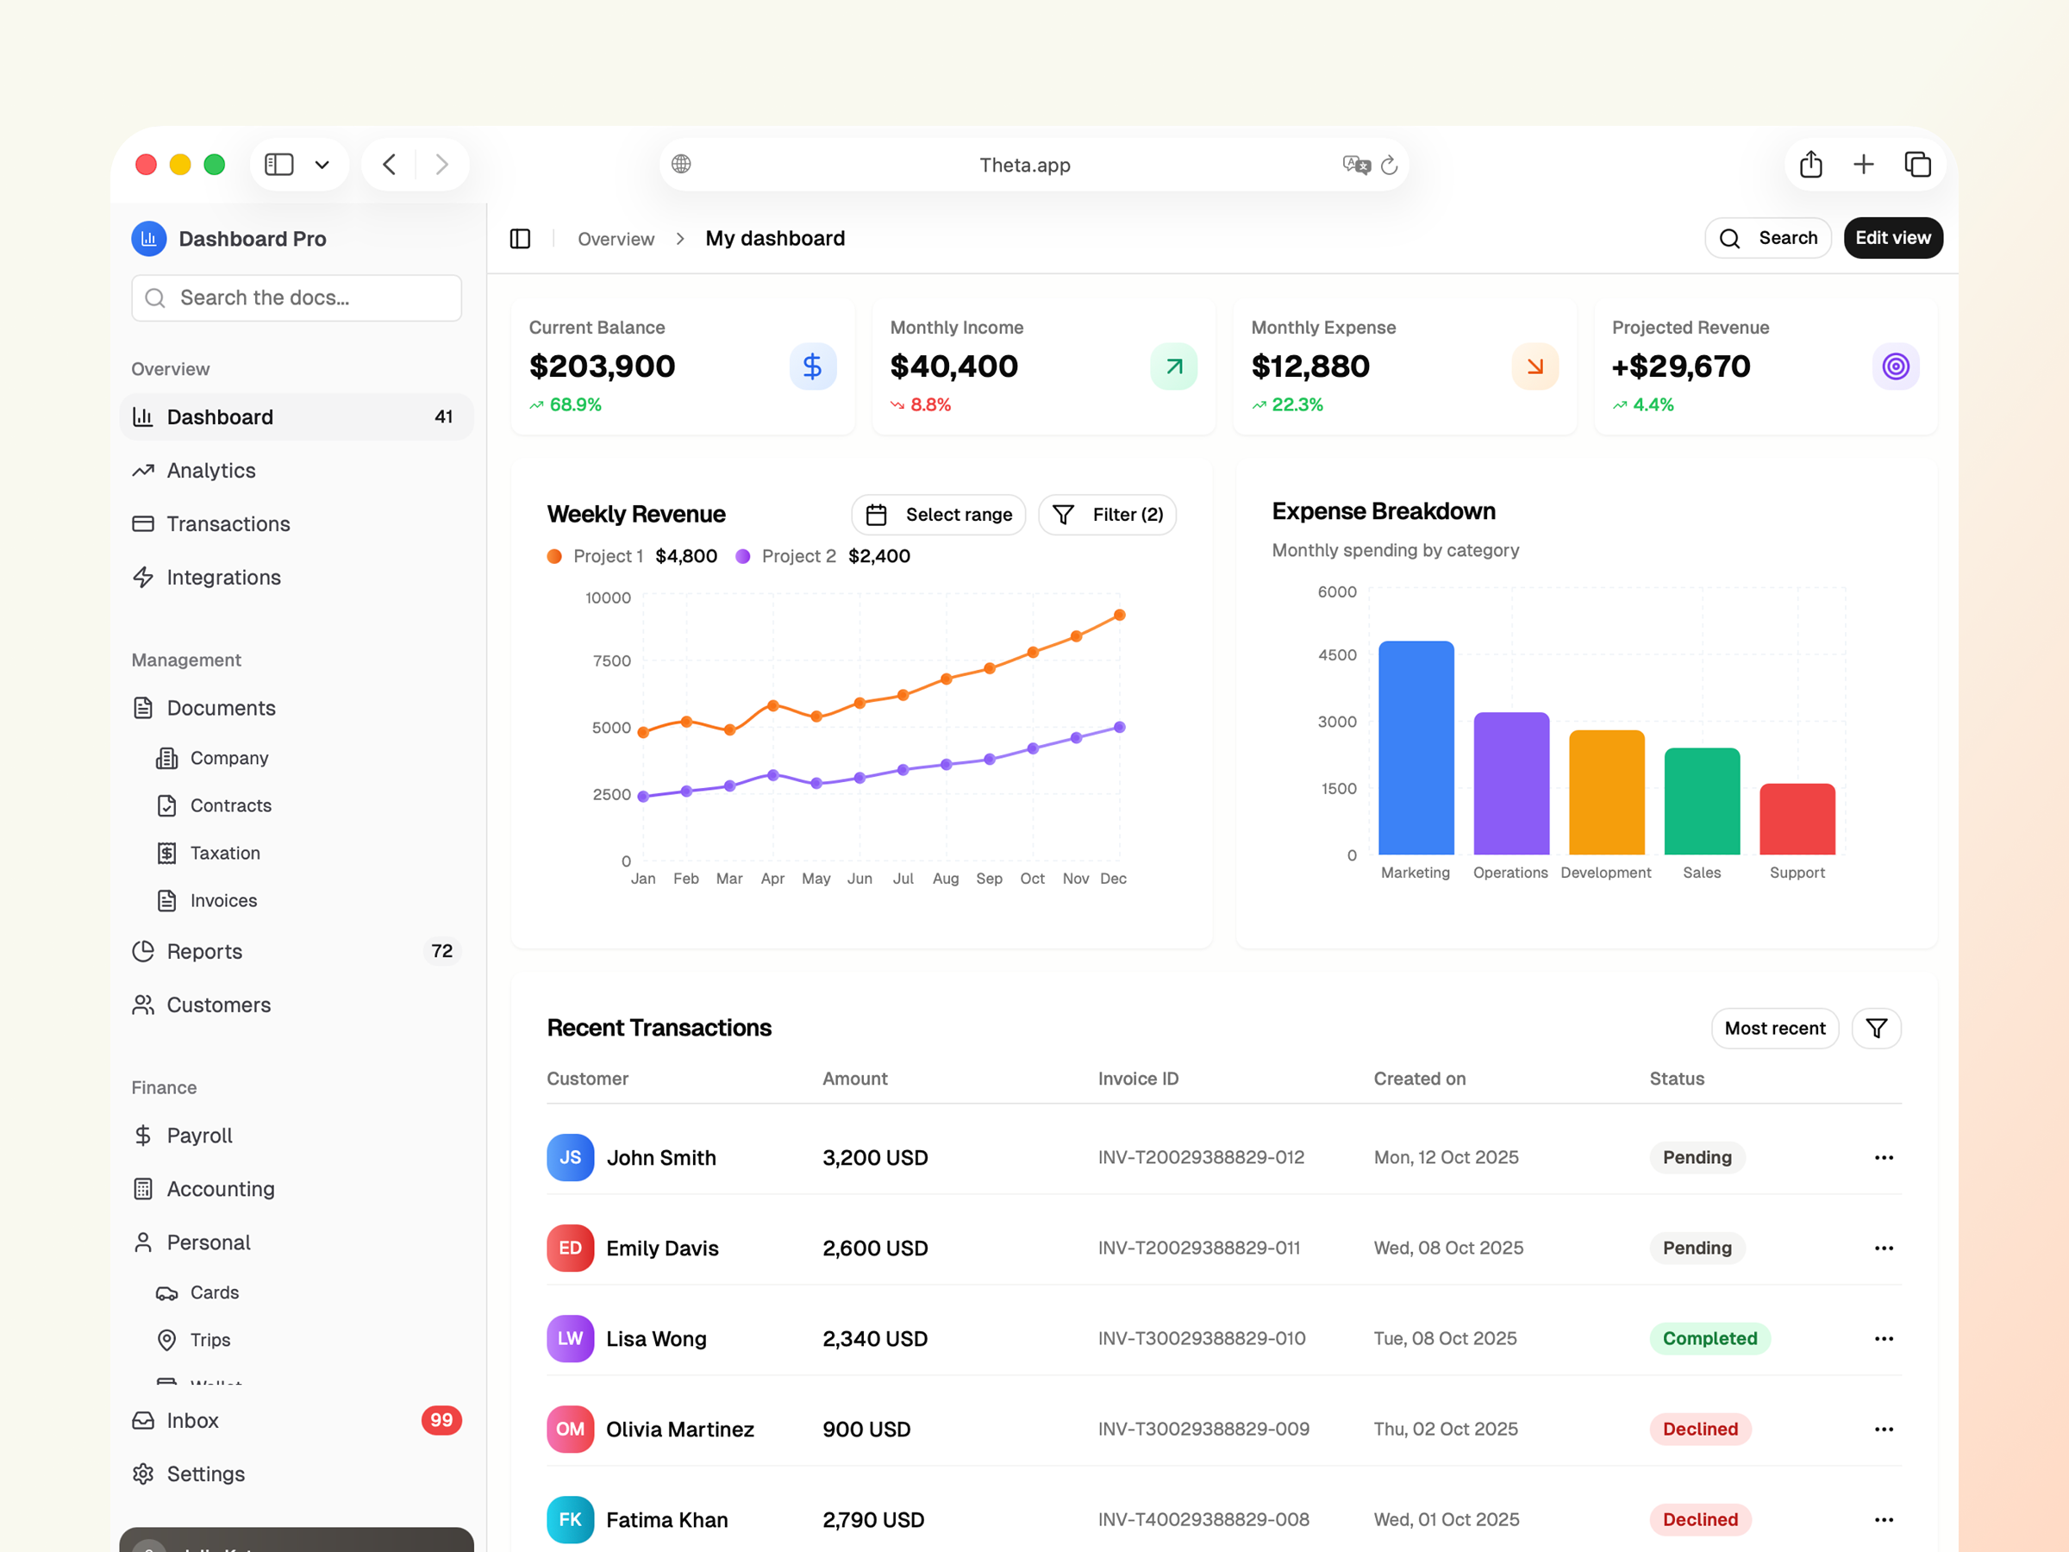Click the blue Marketing bar in chart
The image size is (2069, 1552).
point(1416,748)
